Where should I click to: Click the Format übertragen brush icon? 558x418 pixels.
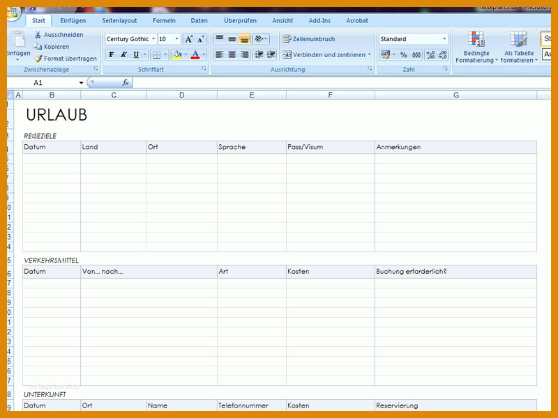pos(38,59)
